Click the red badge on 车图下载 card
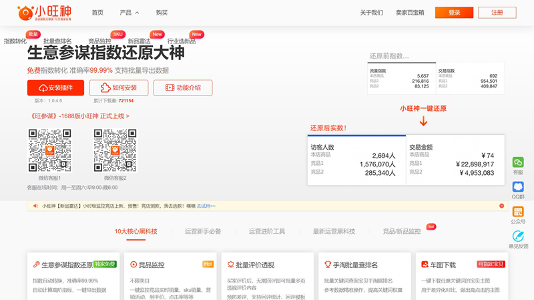534x300 pixels. pos(491,264)
